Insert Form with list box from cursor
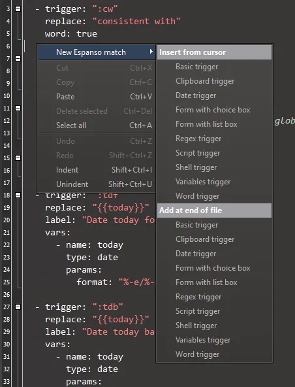Screen dimensions: 295x387 click(x=214, y=124)
